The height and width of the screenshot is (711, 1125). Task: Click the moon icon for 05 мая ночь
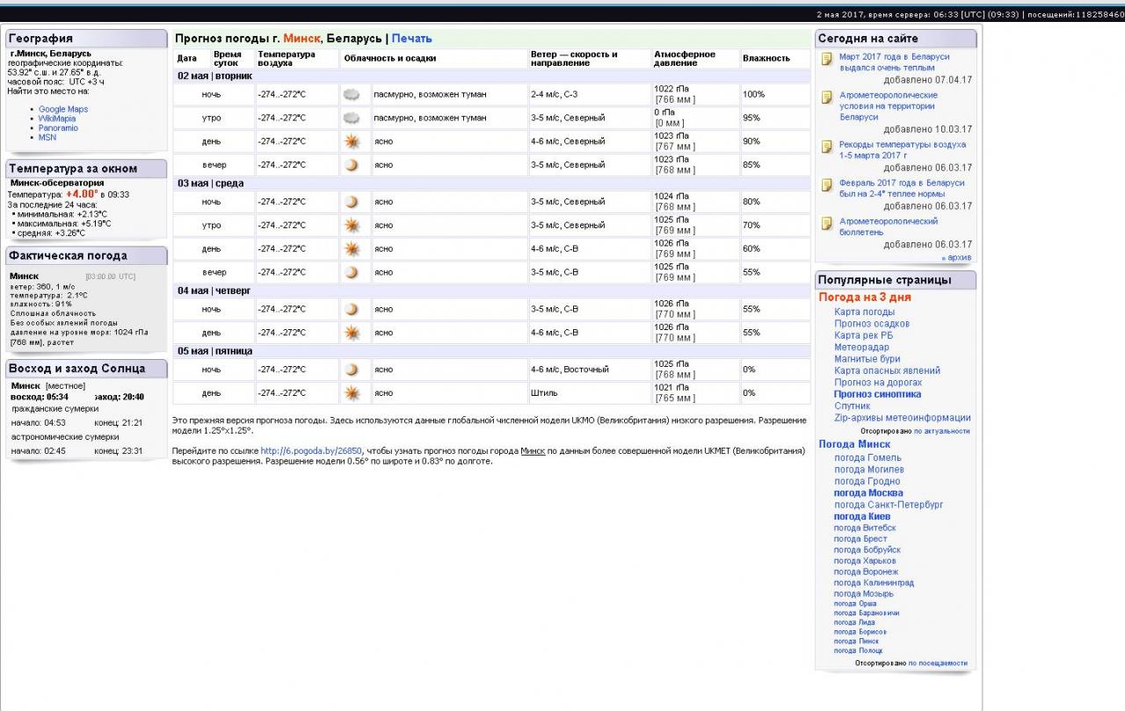tap(352, 370)
